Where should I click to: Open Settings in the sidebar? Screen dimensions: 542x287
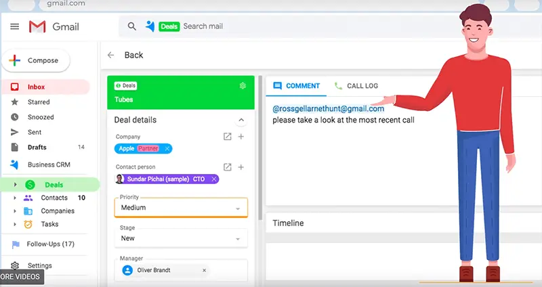pyautogui.click(x=40, y=265)
